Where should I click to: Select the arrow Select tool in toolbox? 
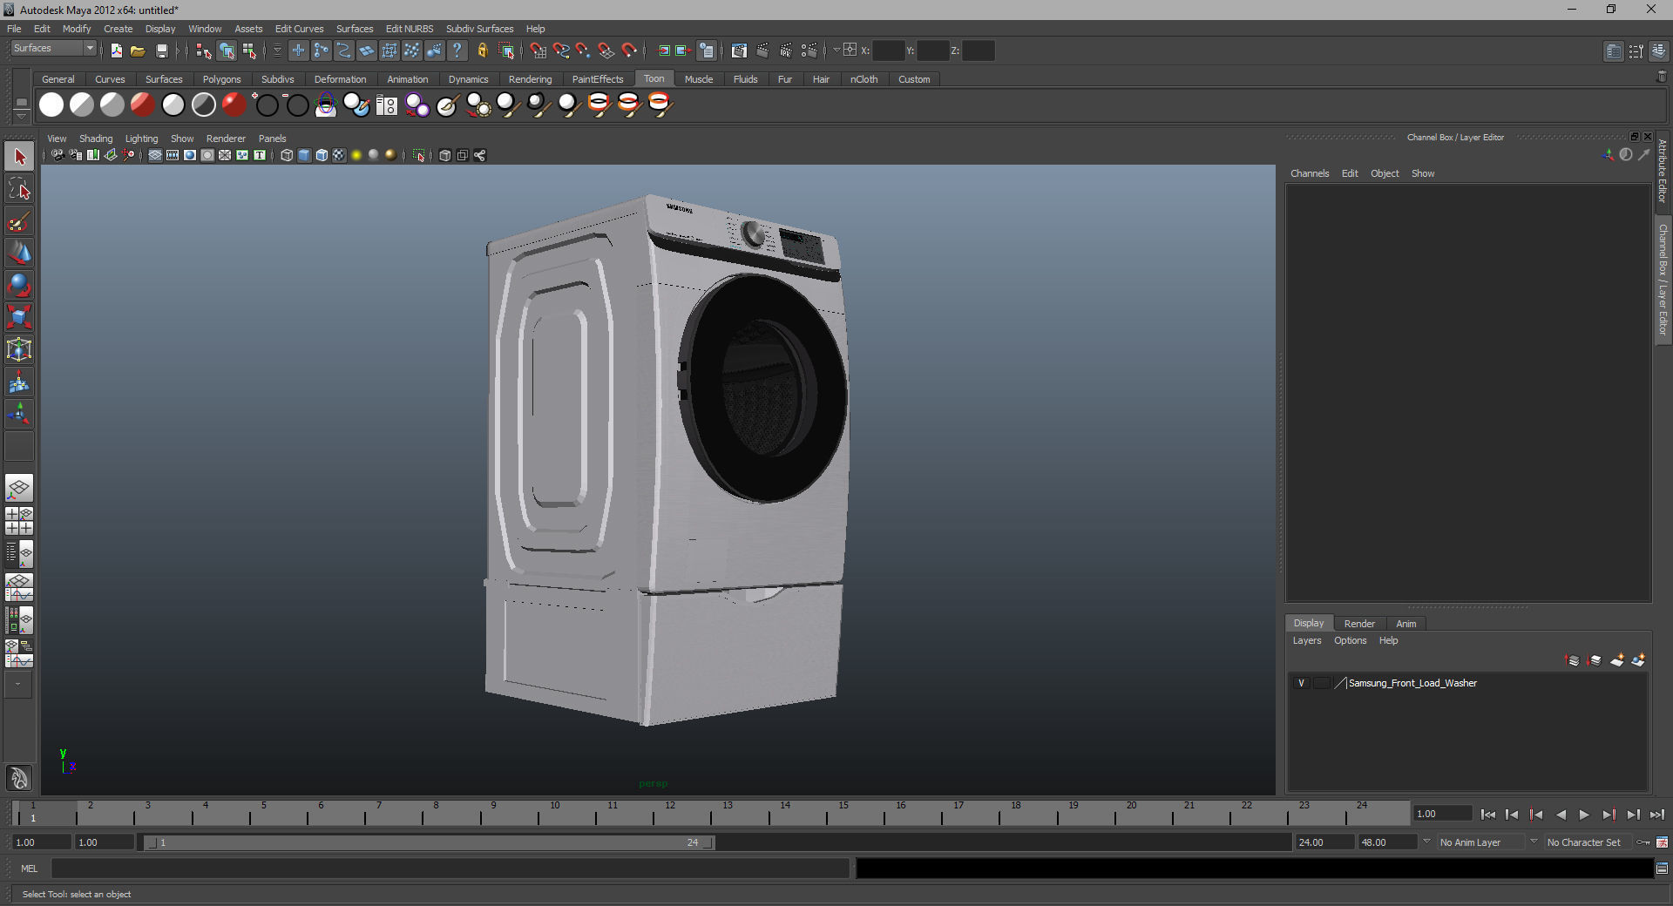(x=19, y=157)
